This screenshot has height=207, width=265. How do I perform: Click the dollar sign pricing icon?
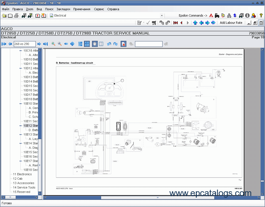pos(235,15)
